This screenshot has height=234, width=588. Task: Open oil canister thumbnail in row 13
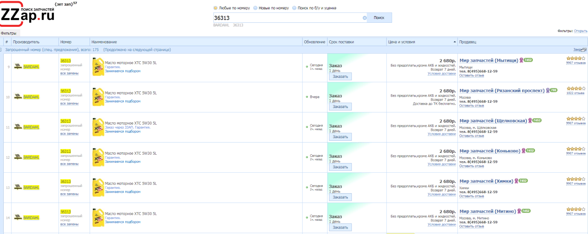tap(98, 187)
